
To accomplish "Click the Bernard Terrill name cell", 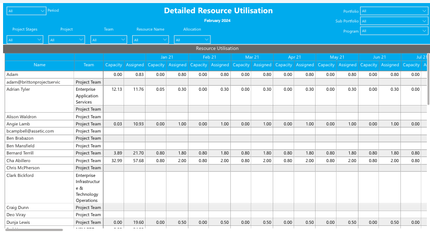I will (39, 153).
